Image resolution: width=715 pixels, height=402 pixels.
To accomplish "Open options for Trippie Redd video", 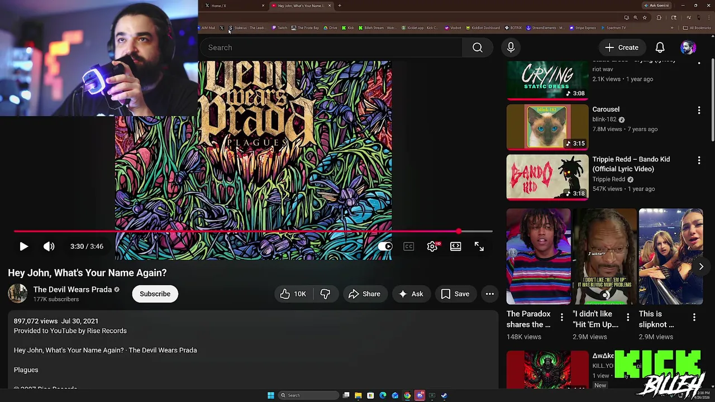I will (699, 160).
